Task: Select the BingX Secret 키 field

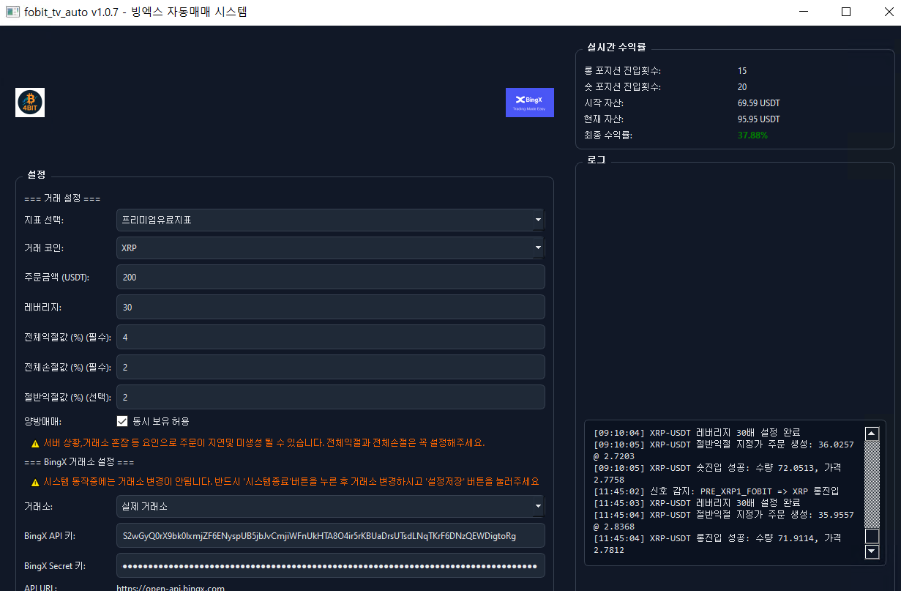Action: tap(330, 565)
